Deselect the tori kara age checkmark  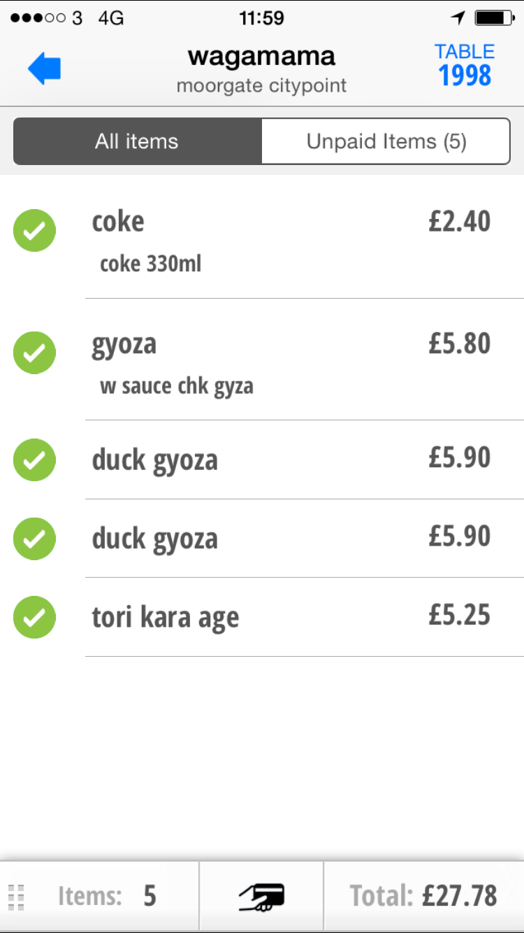(x=34, y=617)
